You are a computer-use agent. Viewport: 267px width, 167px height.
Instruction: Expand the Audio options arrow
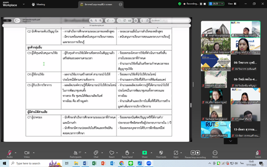tap(16, 153)
